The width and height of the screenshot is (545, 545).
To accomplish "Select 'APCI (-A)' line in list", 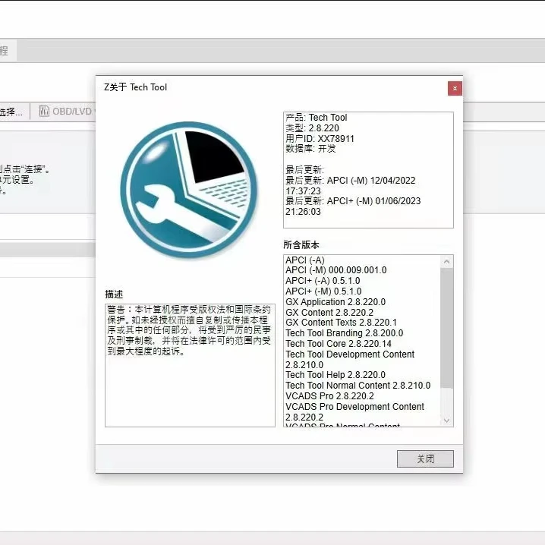I will click(x=305, y=260).
